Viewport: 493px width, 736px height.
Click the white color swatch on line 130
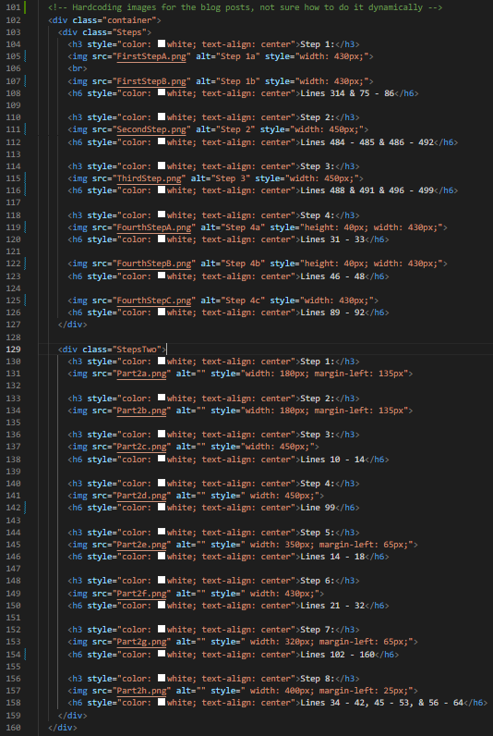coord(162,361)
